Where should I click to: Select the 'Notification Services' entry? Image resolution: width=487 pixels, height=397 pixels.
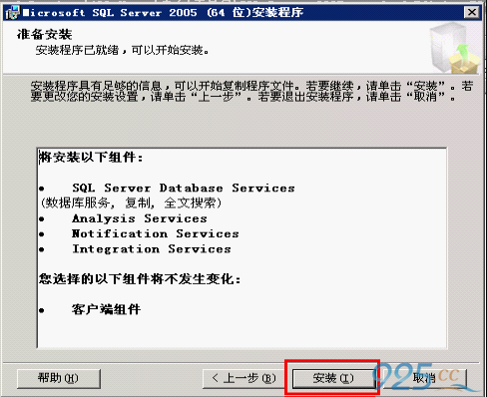tap(156, 233)
